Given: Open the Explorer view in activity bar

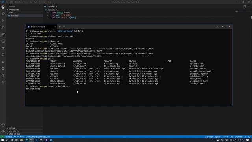Looking at the screenshot, I should coord(3,7).
